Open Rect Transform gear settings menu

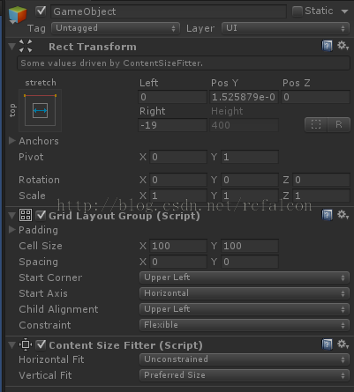point(343,46)
